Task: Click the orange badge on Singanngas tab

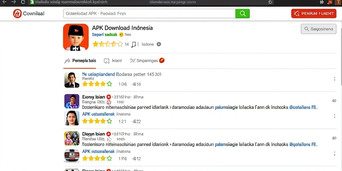Action: 162,60
